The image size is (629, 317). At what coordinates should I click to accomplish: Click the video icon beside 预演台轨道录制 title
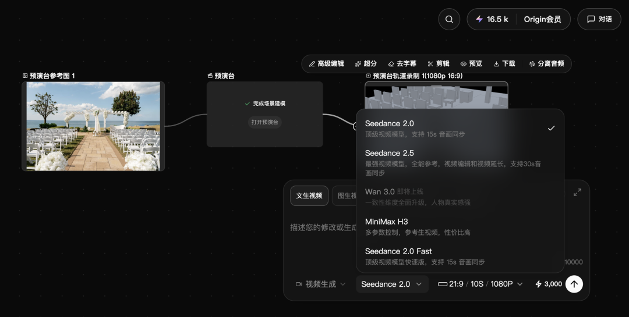pos(369,76)
